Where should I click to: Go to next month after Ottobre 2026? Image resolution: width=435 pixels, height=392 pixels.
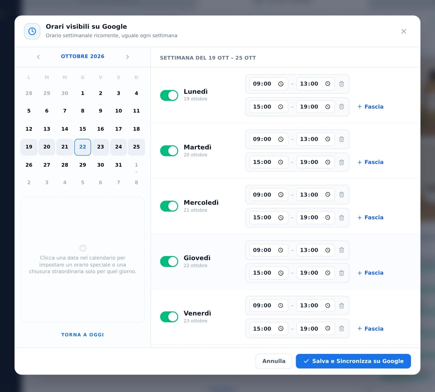click(x=127, y=57)
